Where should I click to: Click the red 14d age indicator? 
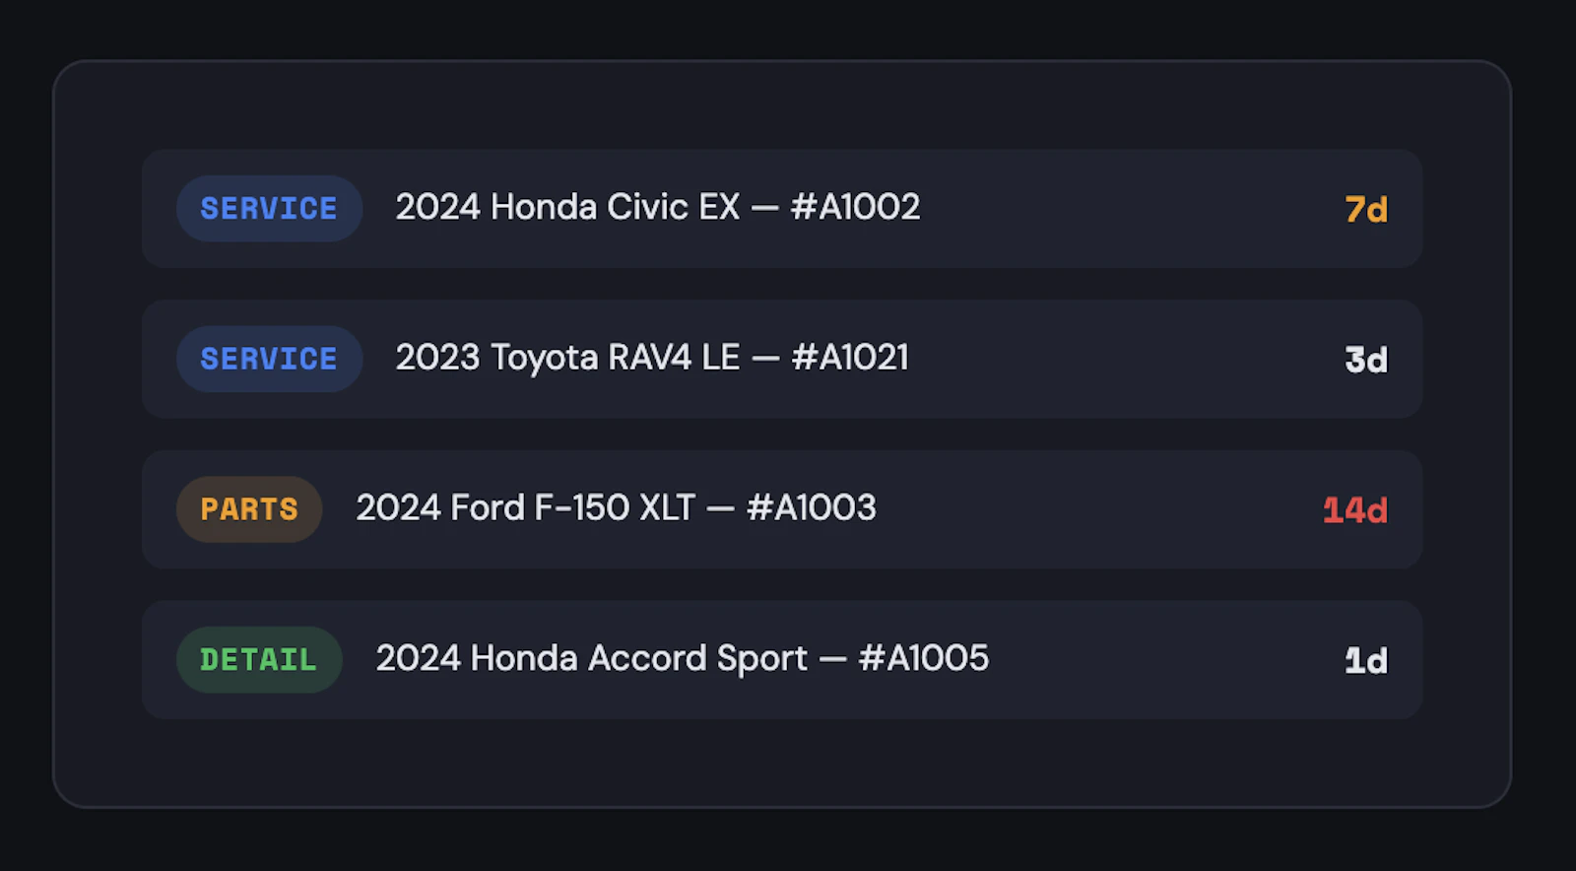1355,509
